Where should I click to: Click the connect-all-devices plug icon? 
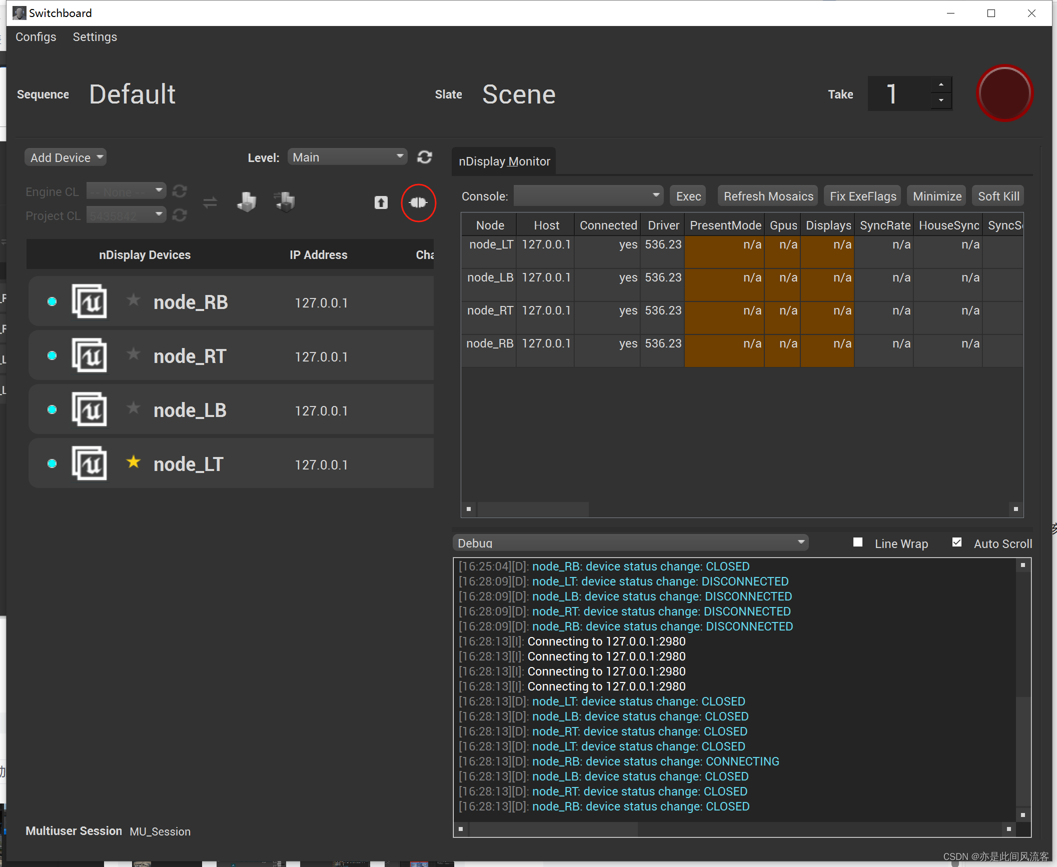coord(418,202)
